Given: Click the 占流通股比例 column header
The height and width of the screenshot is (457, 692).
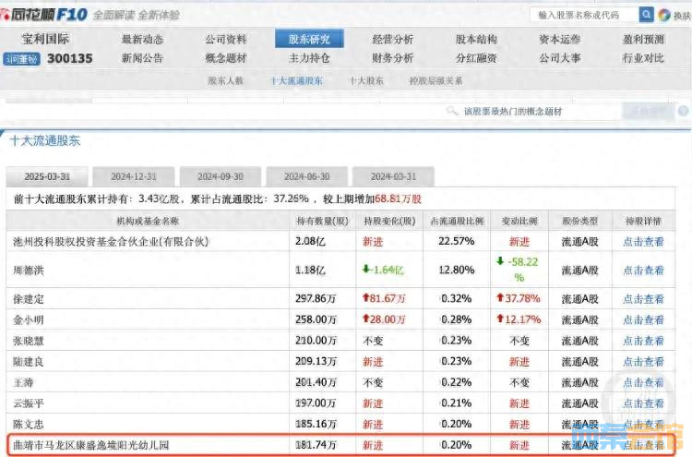Looking at the screenshot, I should (x=457, y=221).
